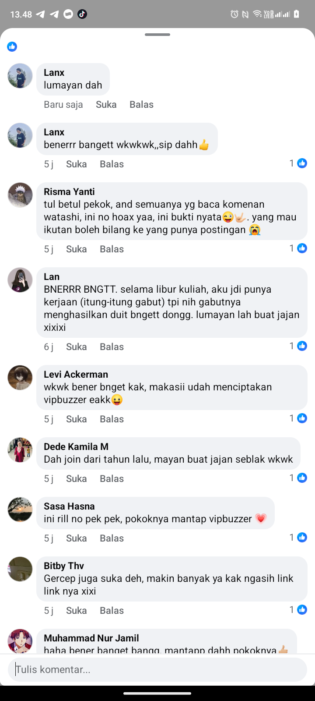Open Sasa Hasna's sunset profile picture
Screen dimensions: 315x701
coord(20,510)
